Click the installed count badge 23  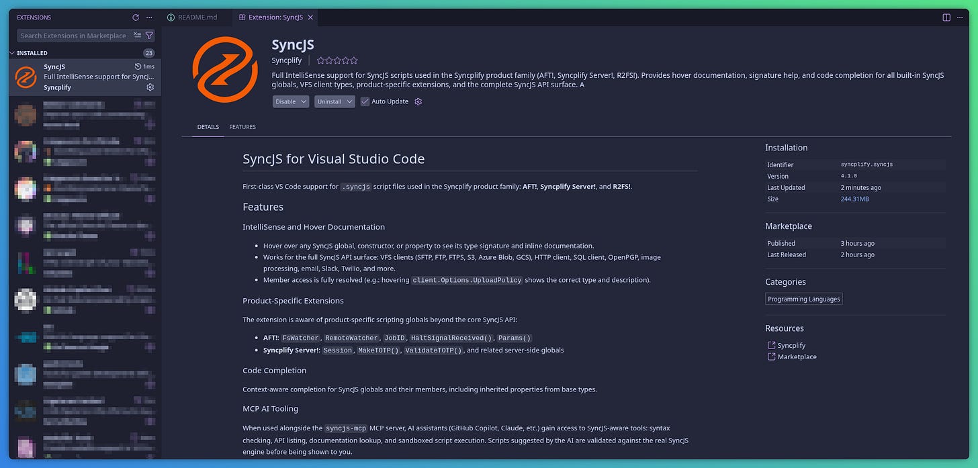149,53
